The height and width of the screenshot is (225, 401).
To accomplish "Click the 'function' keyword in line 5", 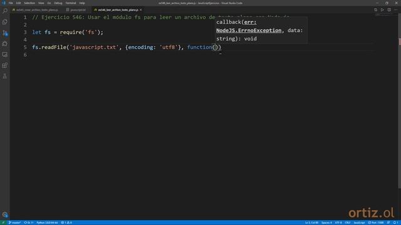I will point(199,47).
